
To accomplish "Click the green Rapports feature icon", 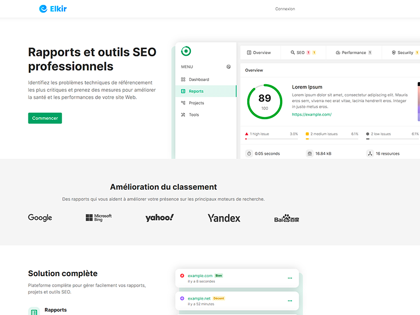I will point(34,312).
